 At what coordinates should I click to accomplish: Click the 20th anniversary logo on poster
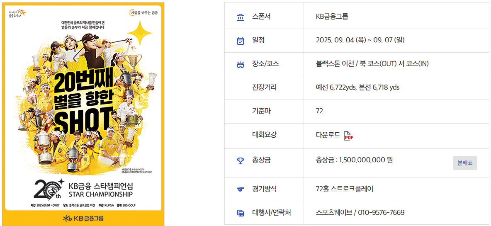(x=49, y=189)
